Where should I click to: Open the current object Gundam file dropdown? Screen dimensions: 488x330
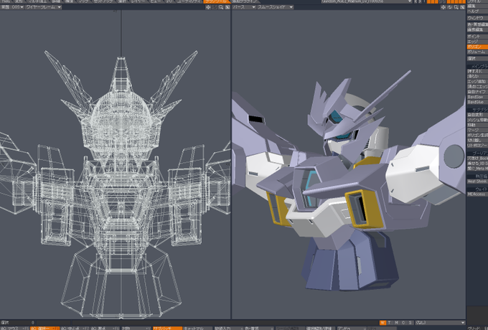click(x=367, y=1)
